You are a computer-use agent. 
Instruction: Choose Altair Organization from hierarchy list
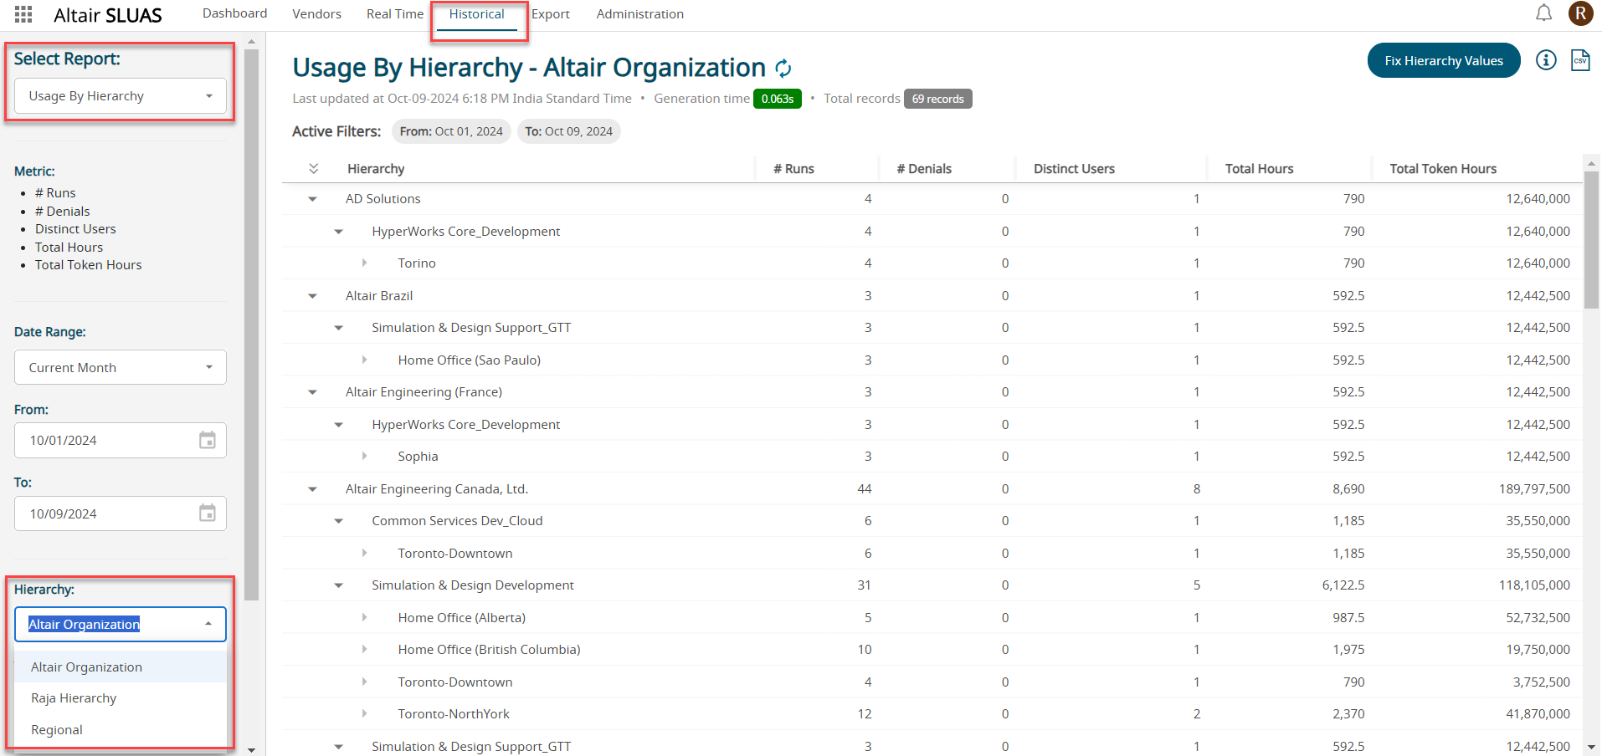pos(121,667)
